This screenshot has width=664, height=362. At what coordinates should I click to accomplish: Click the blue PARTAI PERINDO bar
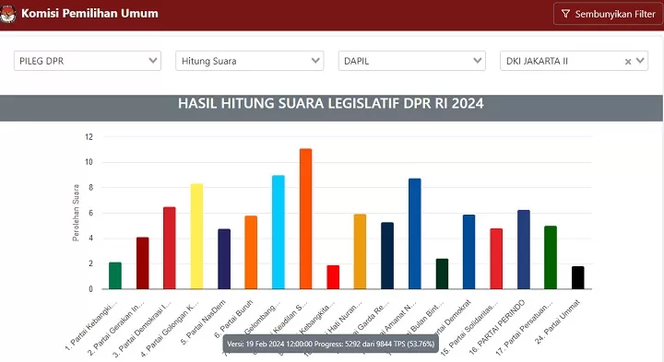point(524,250)
